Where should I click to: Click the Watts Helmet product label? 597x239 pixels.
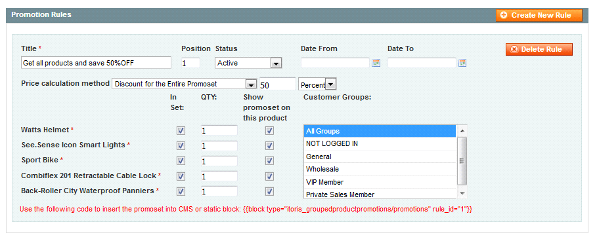pos(45,130)
